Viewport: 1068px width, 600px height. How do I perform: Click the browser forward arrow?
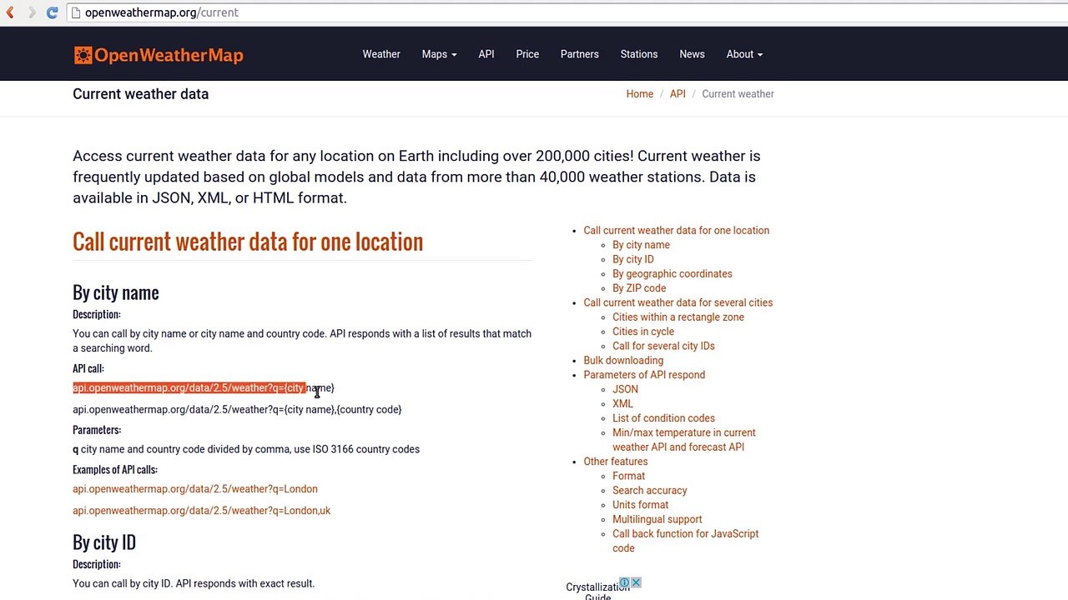[32, 12]
